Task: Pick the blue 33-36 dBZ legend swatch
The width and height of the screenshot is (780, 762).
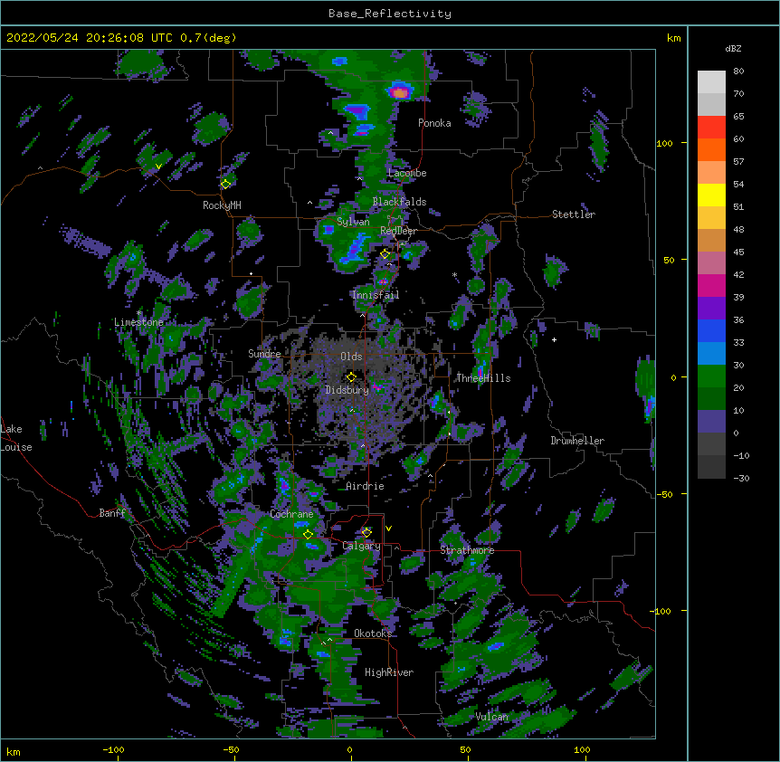Action: [711, 330]
